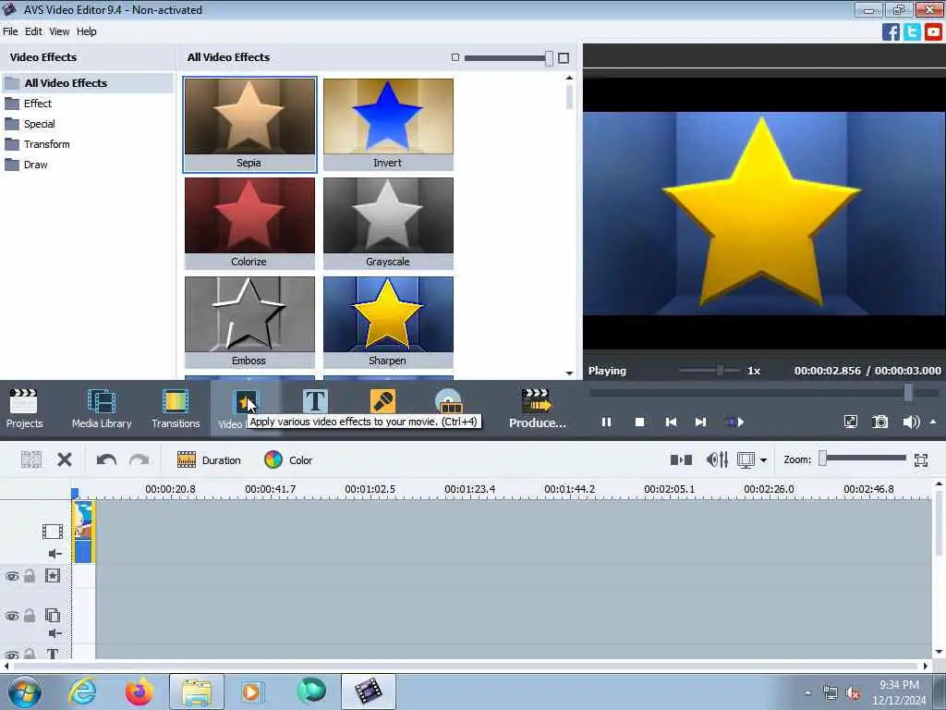
Task: Open the Voice microphone section
Action: [x=383, y=401]
